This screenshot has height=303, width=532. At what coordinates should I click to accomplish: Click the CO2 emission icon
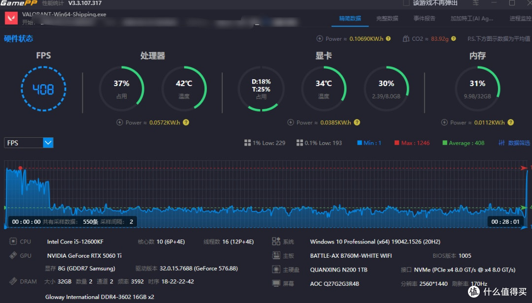pyautogui.click(x=406, y=39)
